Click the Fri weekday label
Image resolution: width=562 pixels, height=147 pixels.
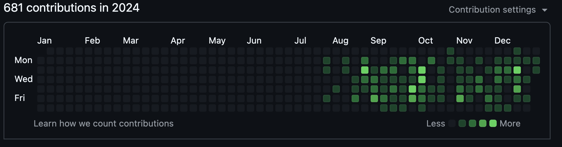pyautogui.click(x=20, y=98)
